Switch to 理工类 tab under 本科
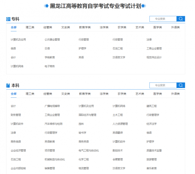The height and width of the screenshot is (174, 195). click(x=30, y=94)
